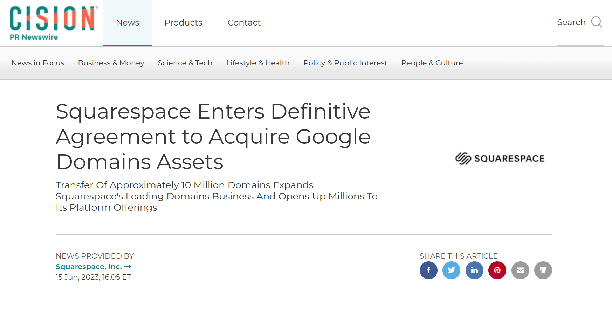The height and width of the screenshot is (317, 612).
Task: Expand Science & Tech category
Action: coord(185,63)
